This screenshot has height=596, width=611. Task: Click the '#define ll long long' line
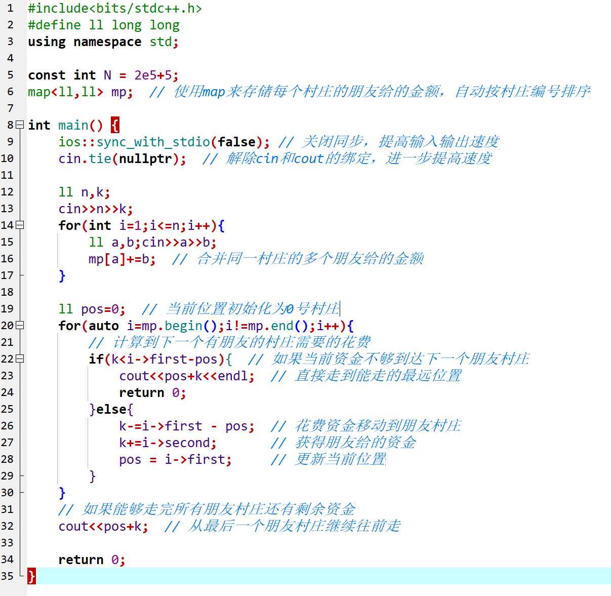pyautogui.click(x=104, y=25)
